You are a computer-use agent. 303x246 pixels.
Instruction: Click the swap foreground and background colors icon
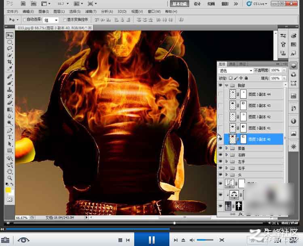tap(12, 184)
